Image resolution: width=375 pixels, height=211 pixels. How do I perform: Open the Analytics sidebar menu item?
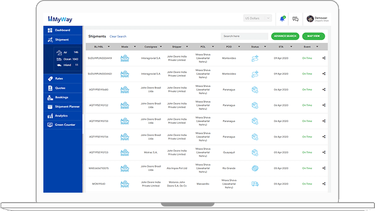coord(63,115)
